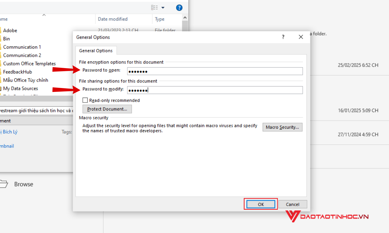
Task: Sort file list by Type column
Action: click(159, 19)
